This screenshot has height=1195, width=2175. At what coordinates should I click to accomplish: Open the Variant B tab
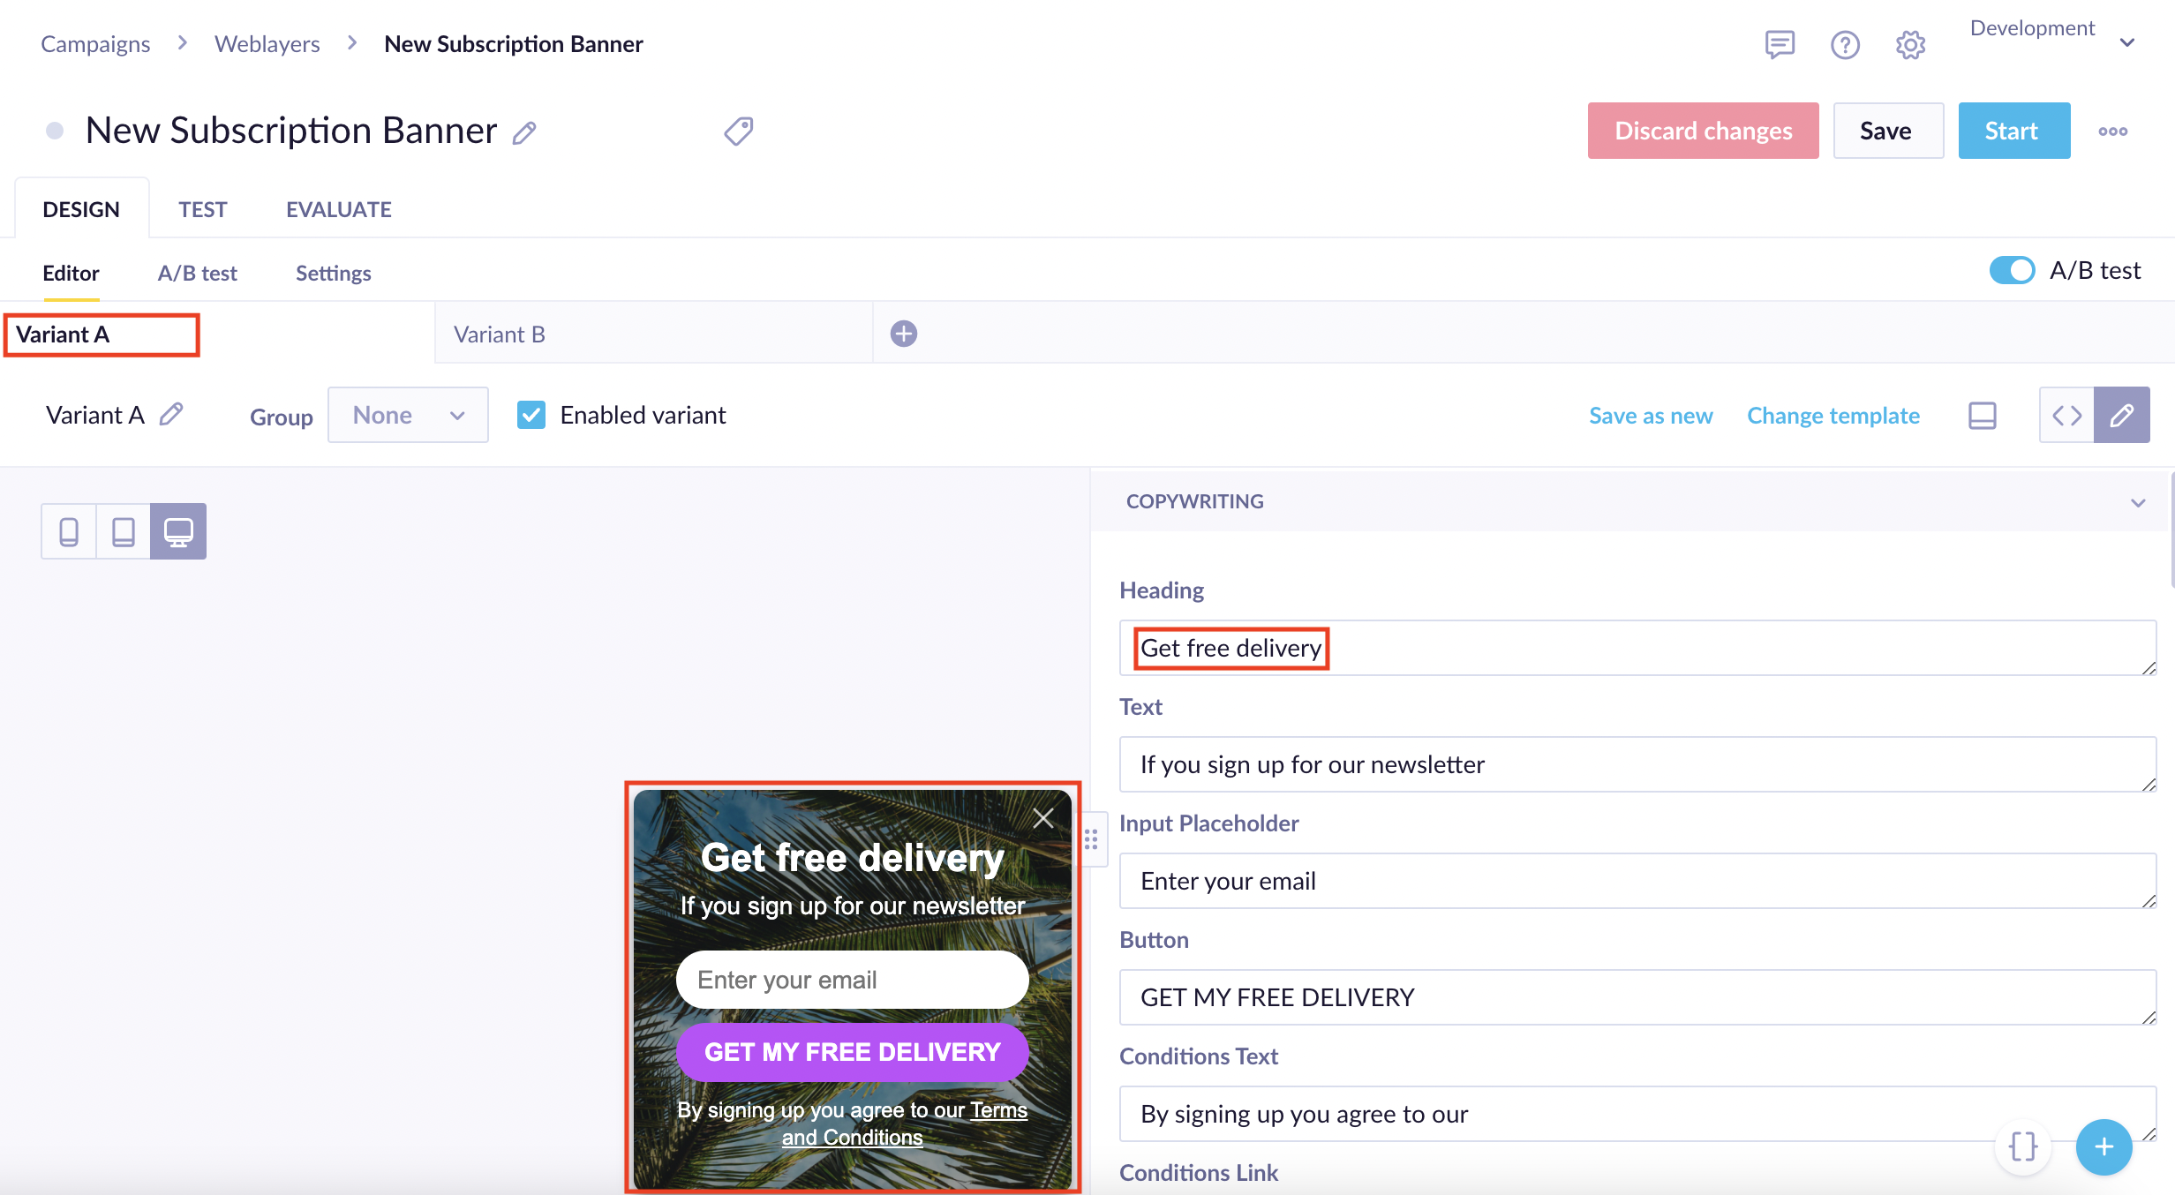click(499, 333)
